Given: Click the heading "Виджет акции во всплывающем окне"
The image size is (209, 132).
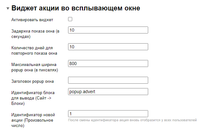Looking at the screenshot, I should point(76,8).
